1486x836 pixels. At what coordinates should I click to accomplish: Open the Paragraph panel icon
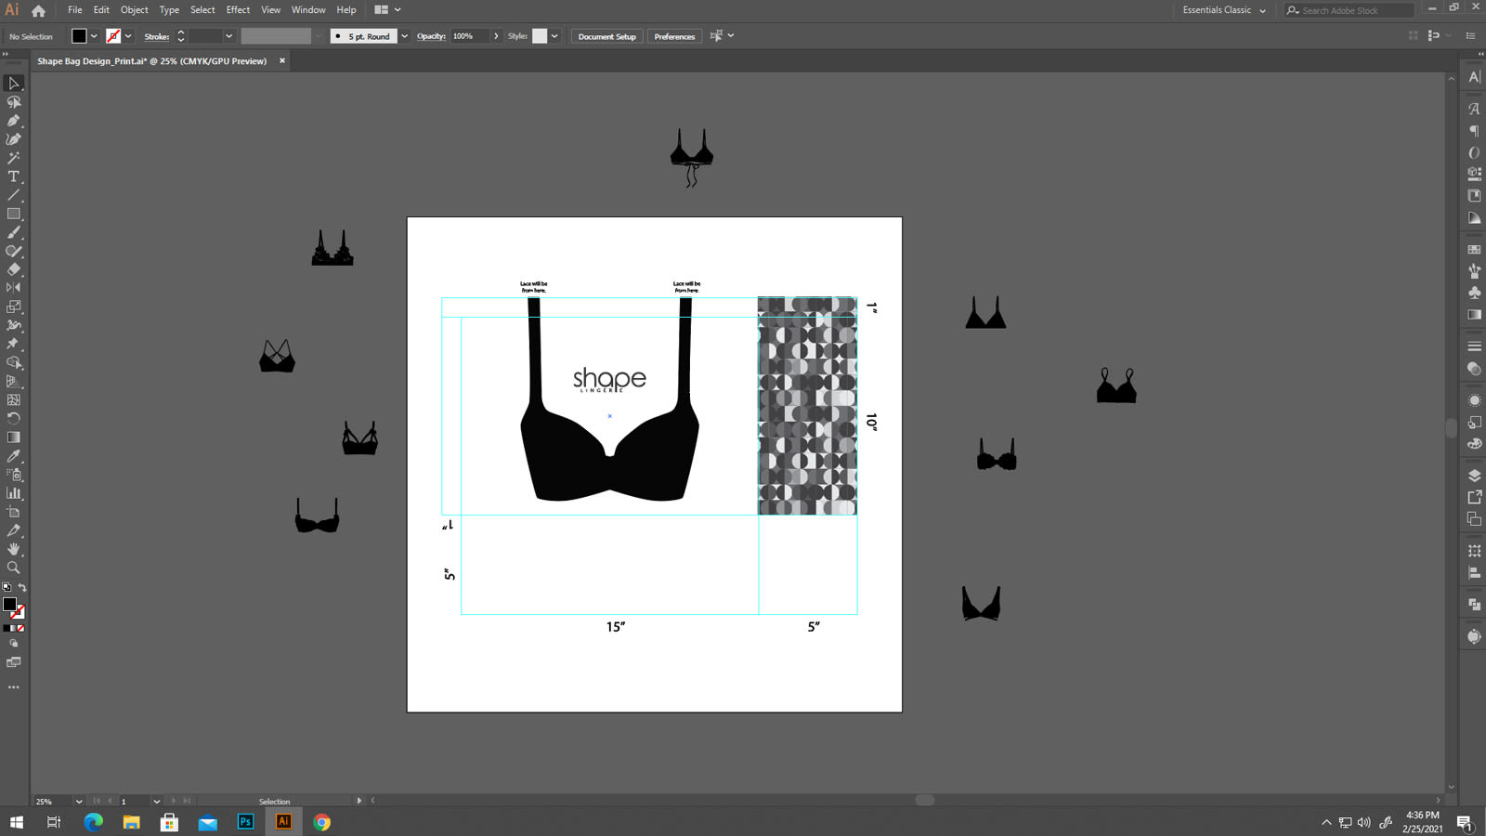coord(1474,131)
